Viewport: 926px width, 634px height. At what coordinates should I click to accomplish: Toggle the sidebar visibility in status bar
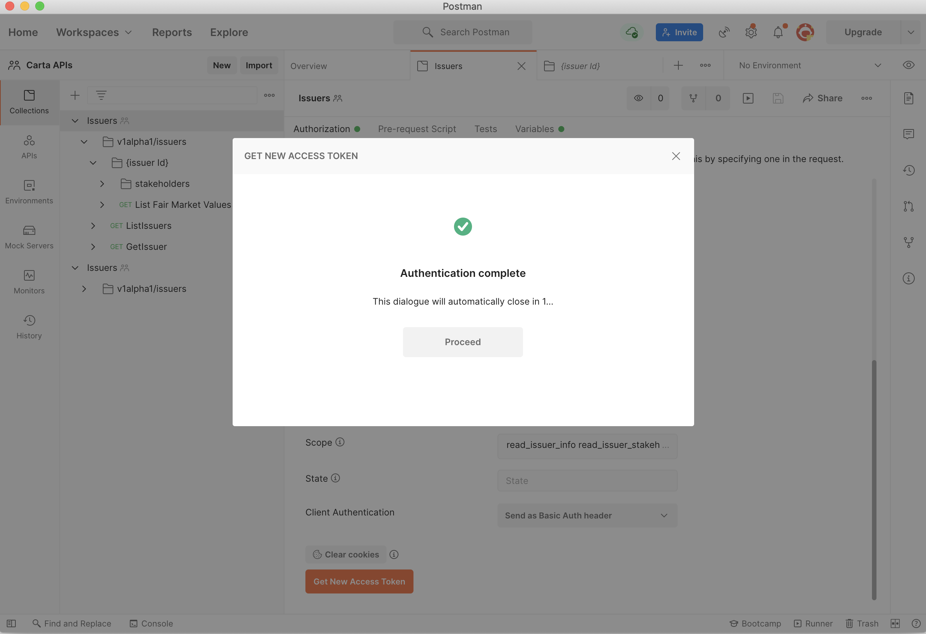[x=11, y=623]
